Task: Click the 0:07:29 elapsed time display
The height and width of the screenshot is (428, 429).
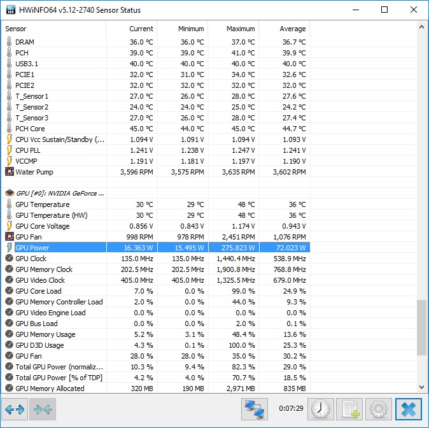Action: tap(291, 408)
